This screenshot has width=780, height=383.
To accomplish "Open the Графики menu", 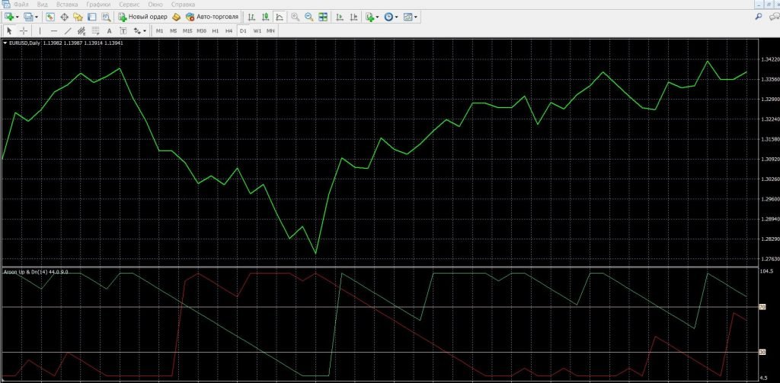I will [x=97, y=5].
